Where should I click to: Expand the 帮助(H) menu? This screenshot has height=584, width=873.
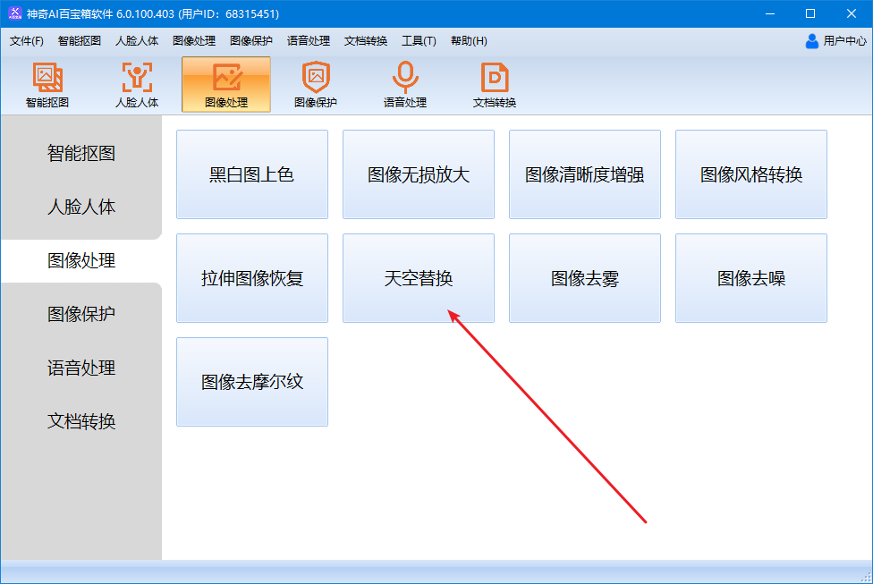tap(469, 41)
